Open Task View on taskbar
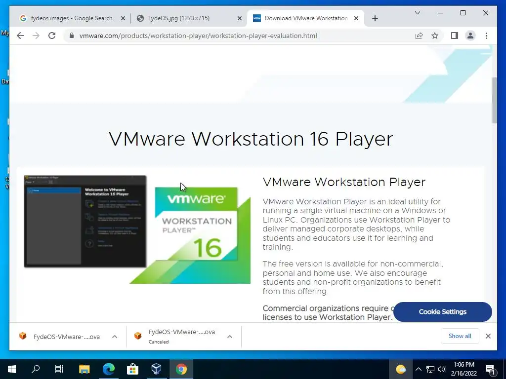The width and height of the screenshot is (506, 379). [59, 369]
